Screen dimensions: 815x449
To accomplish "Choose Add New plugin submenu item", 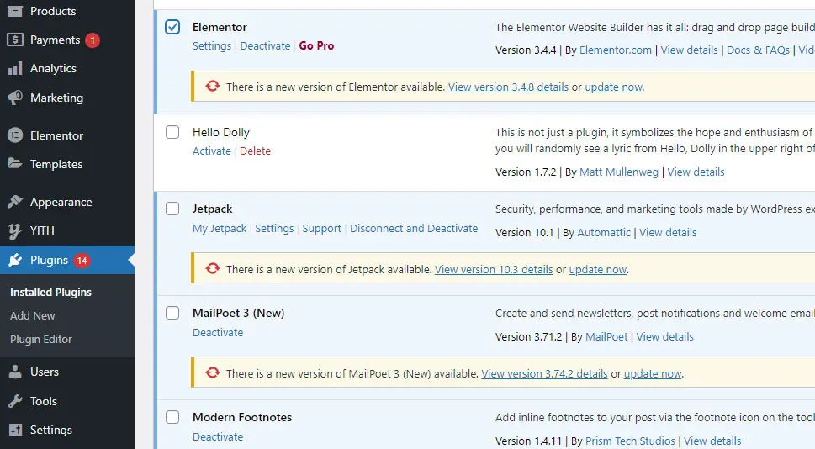I will [x=32, y=315].
